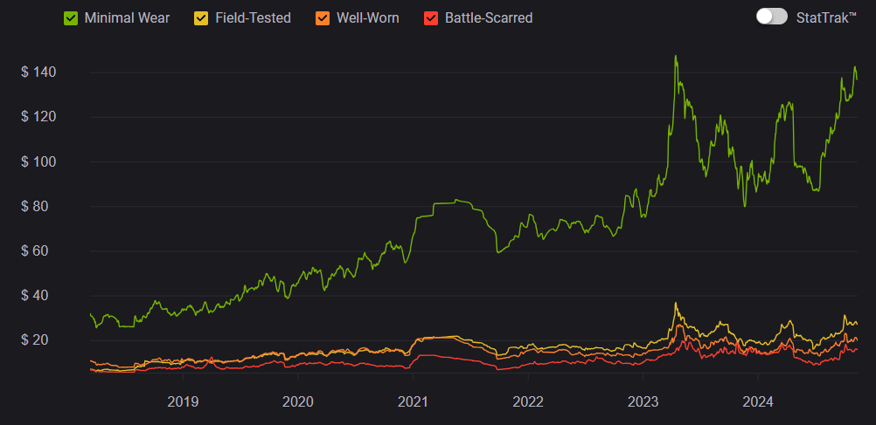Click the Minimal Wear line's highest 2023 peak
876x425 pixels.
click(x=675, y=57)
